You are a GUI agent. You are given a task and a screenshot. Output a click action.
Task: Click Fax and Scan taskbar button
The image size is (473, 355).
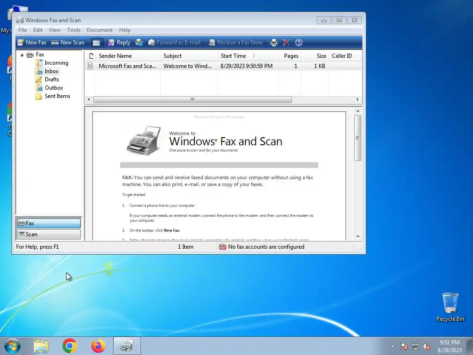tap(127, 346)
